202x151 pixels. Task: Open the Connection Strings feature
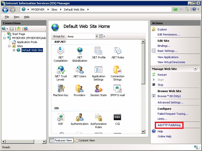coord(117,73)
